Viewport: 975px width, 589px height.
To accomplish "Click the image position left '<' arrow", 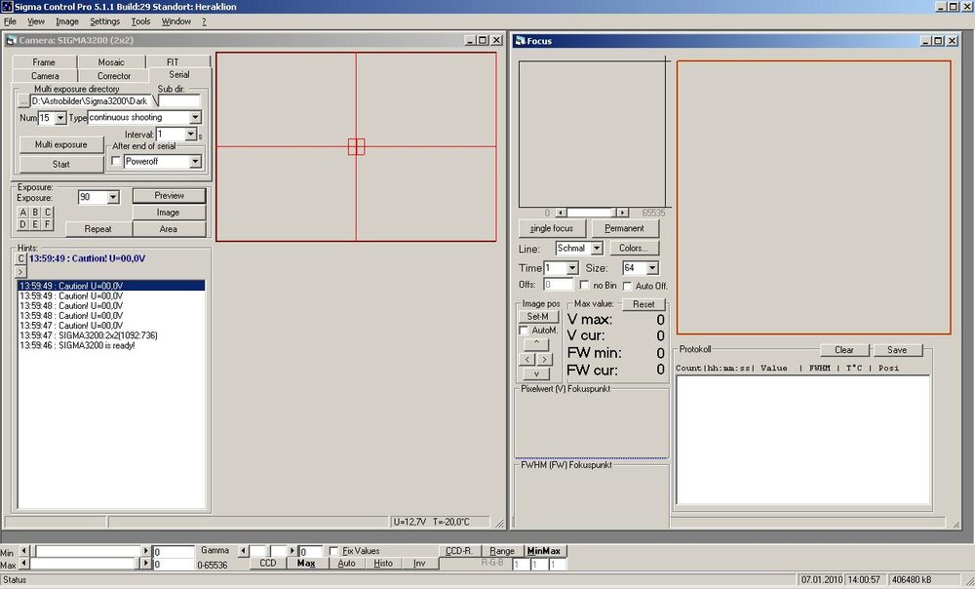I will pyautogui.click(x=527, y=359).
